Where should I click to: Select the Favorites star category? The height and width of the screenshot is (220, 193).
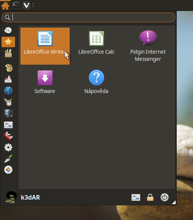pyautogui.click(x=8, y=42)
